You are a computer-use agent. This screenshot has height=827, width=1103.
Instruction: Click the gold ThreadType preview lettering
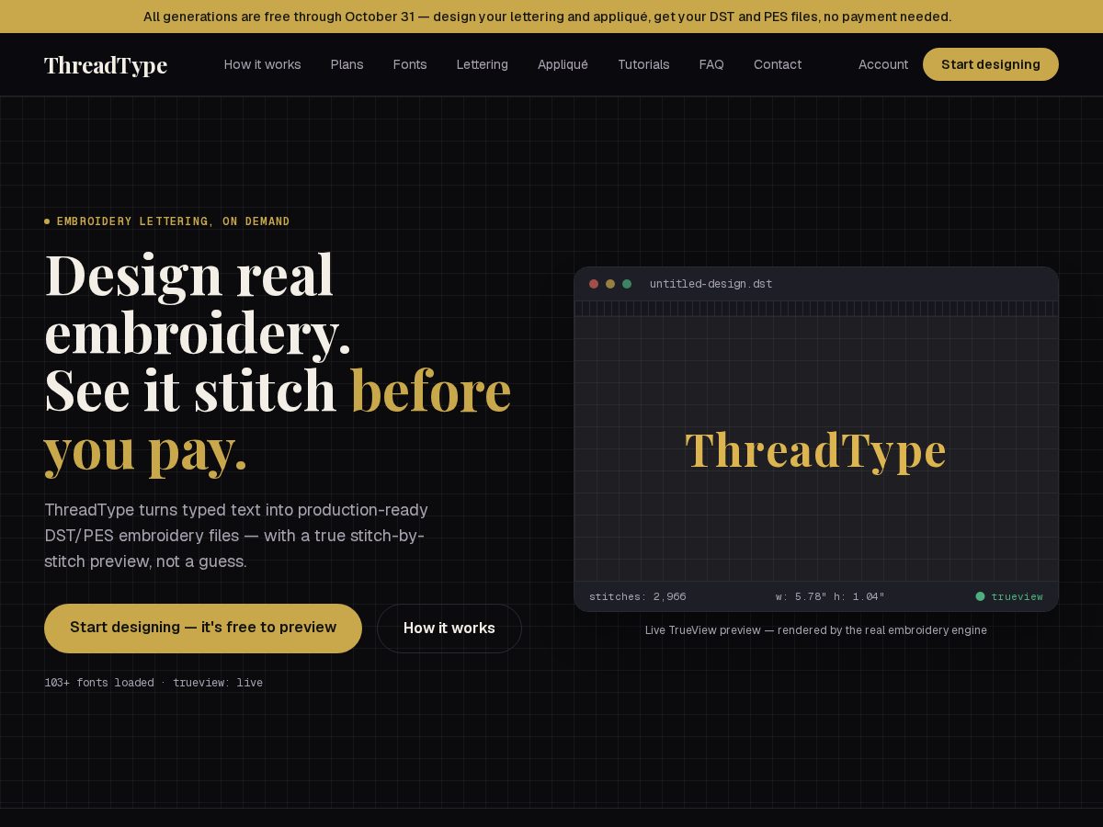[815, 449]
